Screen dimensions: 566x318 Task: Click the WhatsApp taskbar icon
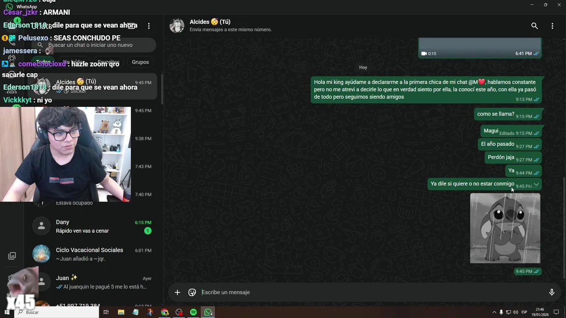point(208,312)
